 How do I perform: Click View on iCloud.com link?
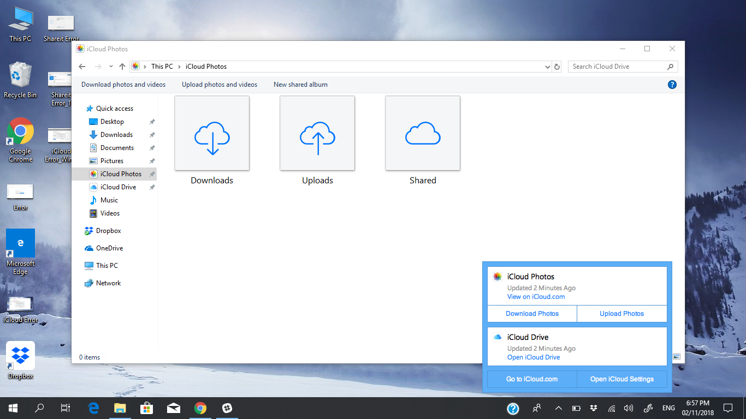pyautogui.click(x=536, y=297)
